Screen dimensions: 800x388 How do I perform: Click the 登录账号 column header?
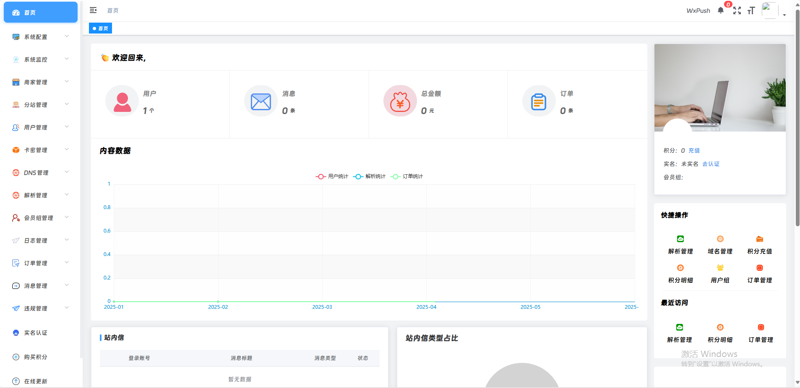pos(139,358)
